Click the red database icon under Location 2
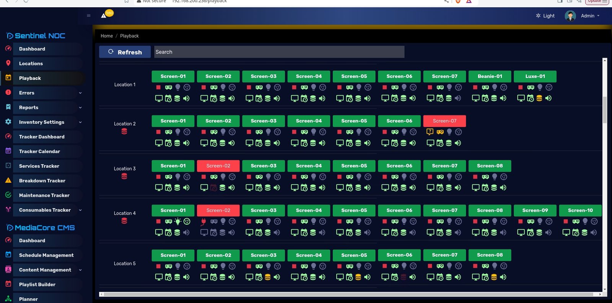The image size is (612, 303). [124, 131]
